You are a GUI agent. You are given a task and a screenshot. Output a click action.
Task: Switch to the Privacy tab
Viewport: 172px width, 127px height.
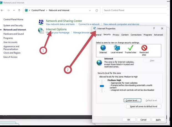pos(116,35)
